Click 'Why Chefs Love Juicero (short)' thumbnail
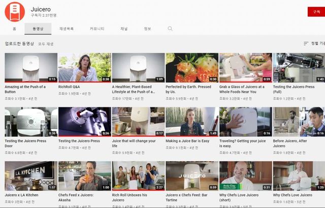The width and height of the screenshot is (325, 208). click(x=246, y=176)
